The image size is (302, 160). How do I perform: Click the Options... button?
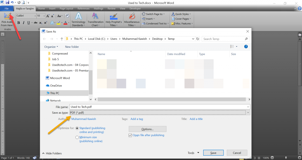tap(147, 129)
